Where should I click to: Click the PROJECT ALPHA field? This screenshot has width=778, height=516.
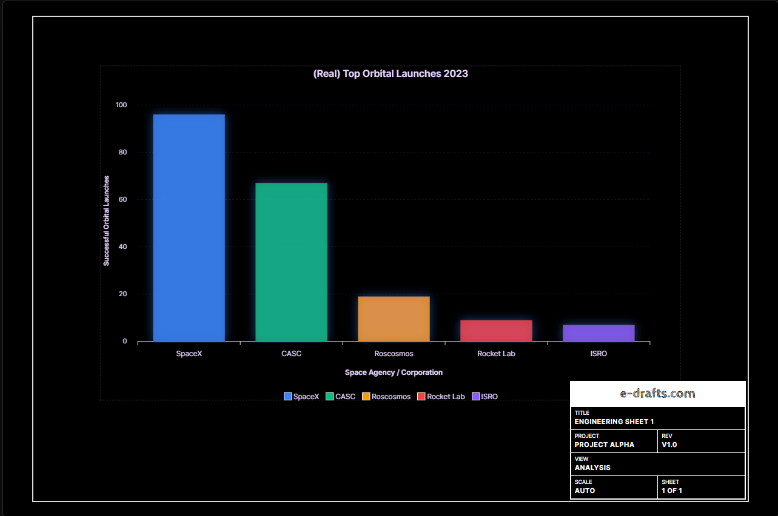pyautogui.click(x=614, y=441)
